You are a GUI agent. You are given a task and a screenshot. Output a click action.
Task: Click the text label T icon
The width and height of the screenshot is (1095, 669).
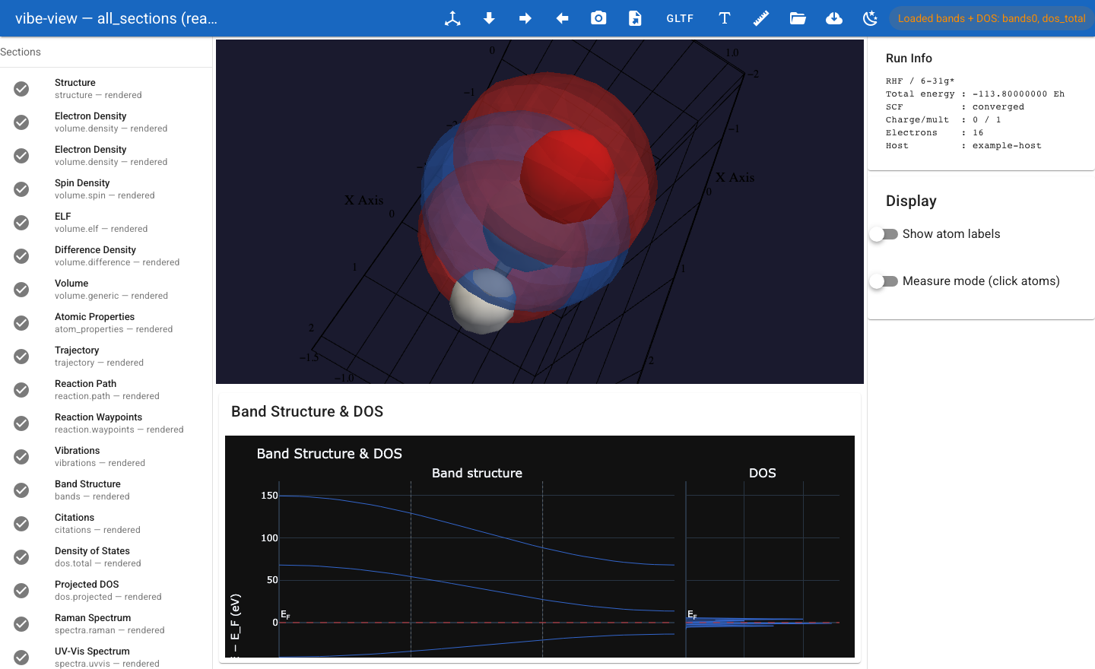(725, 18)
